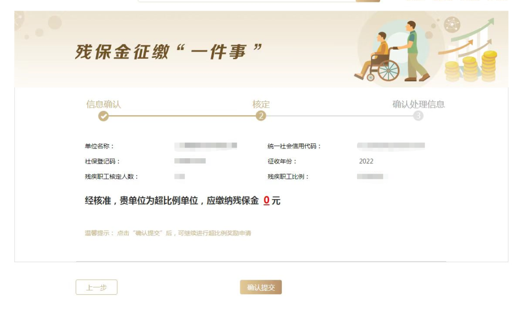Click the progress line between steps 1 and 2
Screen dimensions: 521x313
tap(182, 116)
